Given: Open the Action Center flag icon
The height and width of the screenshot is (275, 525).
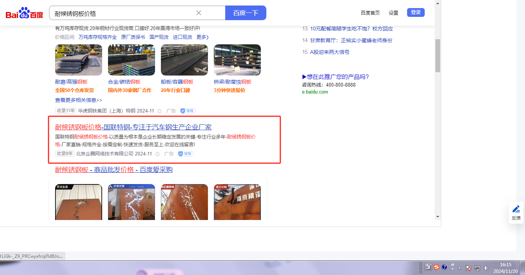Looking at the screenshot, I should point(469,268).
